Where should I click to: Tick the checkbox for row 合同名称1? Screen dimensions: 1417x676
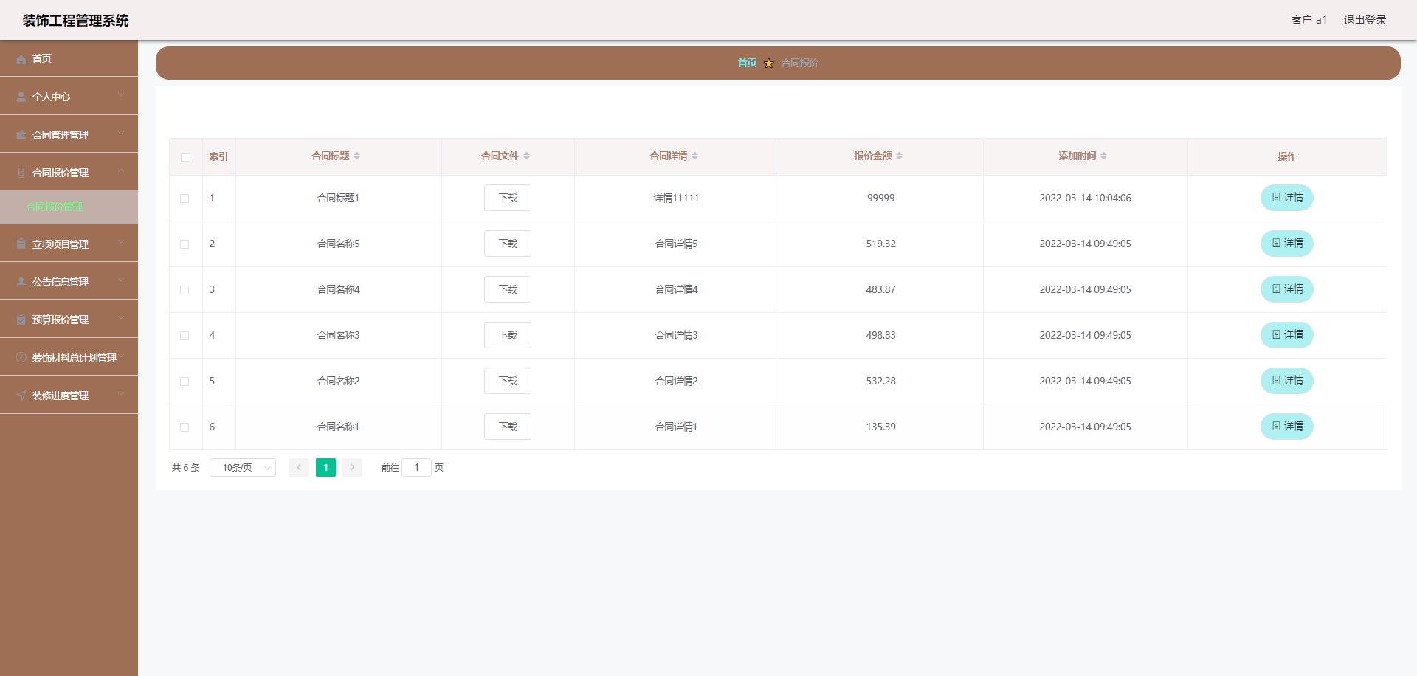[x=185, y=427]
